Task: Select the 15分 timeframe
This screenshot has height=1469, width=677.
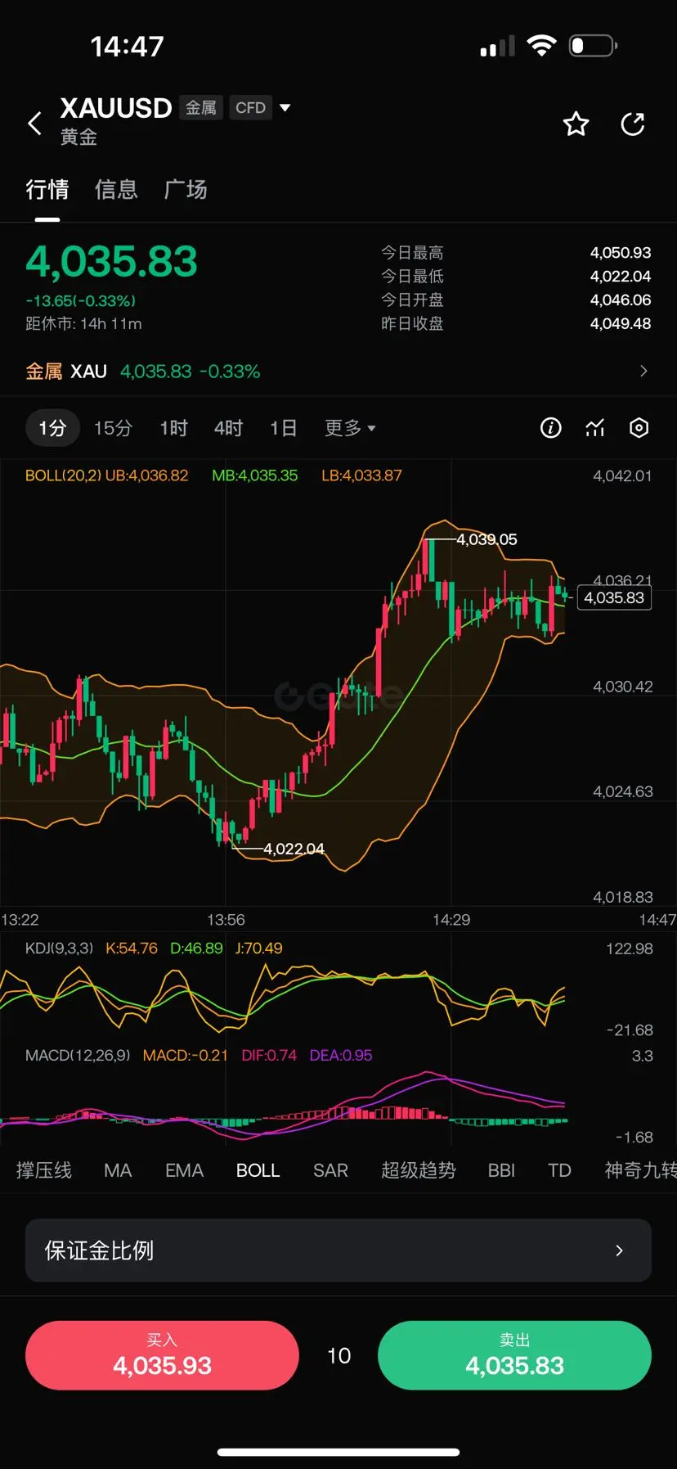Action: click(x=113, y=428)
